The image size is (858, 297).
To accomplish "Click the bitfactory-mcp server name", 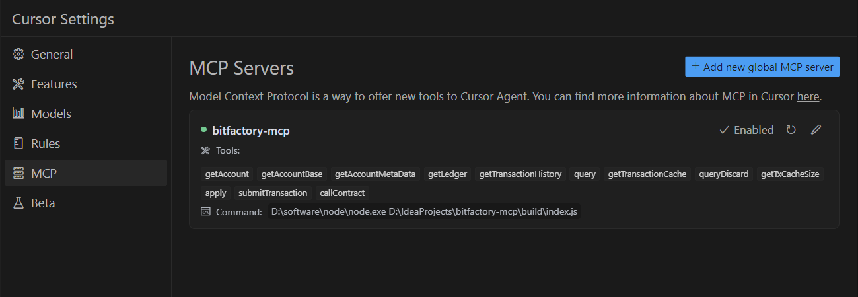I will pyautogui.click(x=251, y=131).
